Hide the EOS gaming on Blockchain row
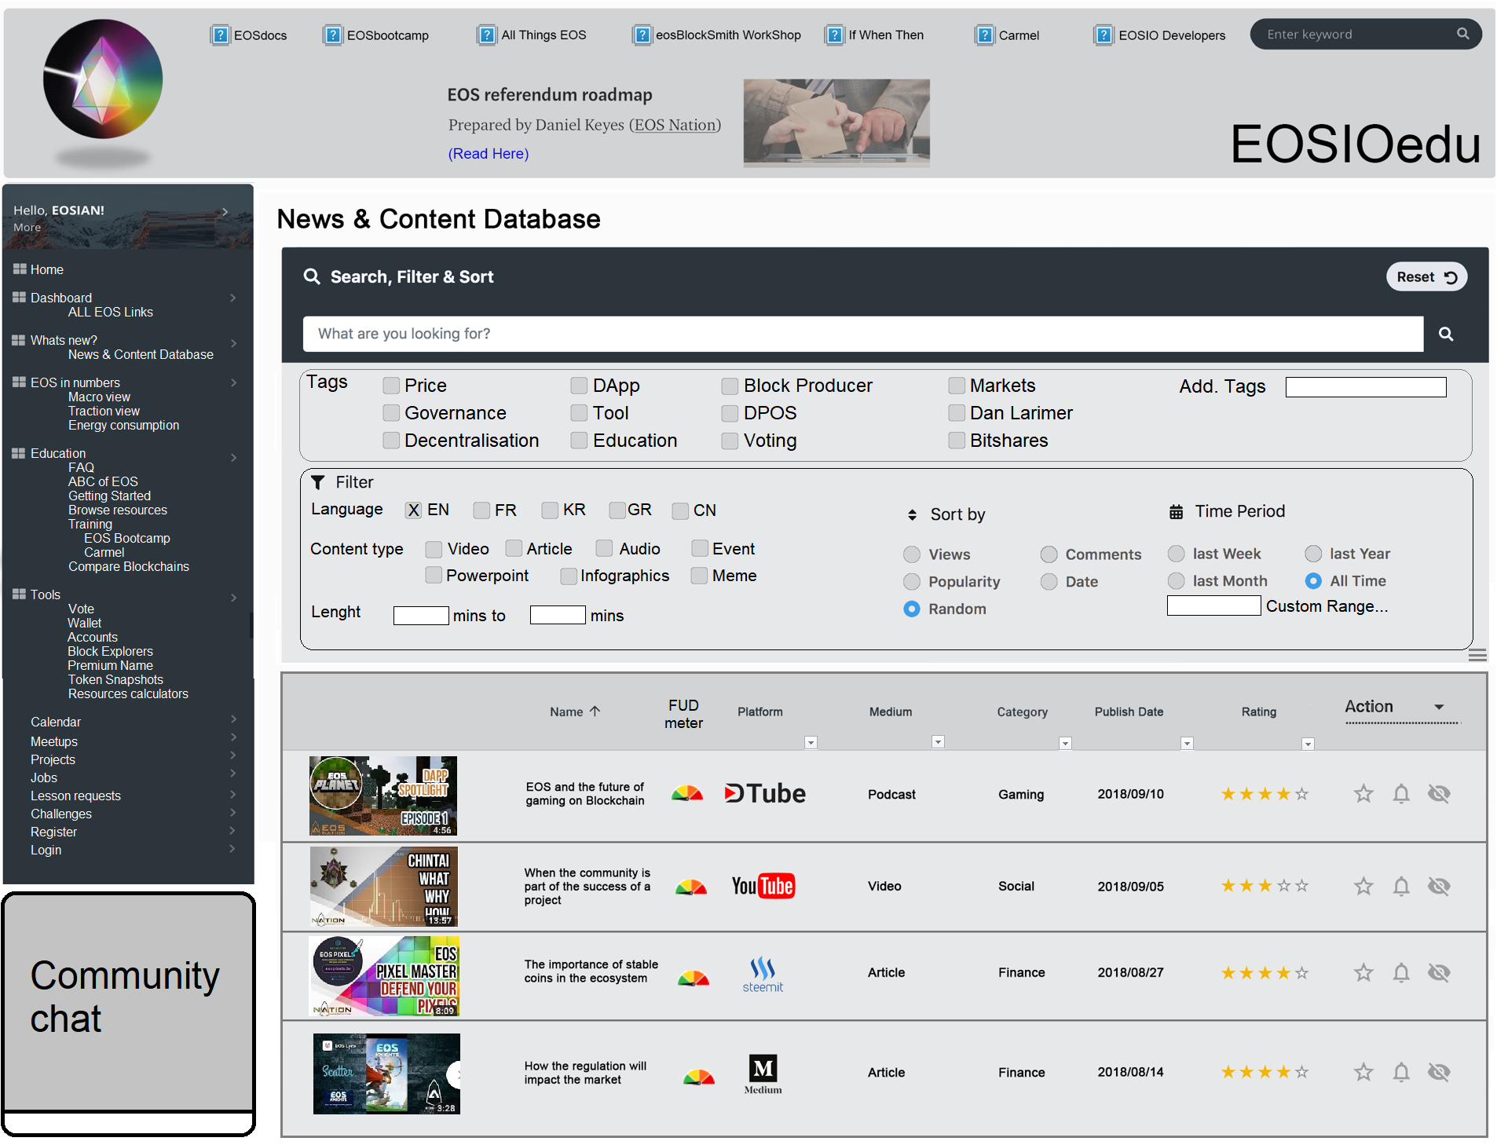1497x1145 pixels. (x=1439, y=794)
